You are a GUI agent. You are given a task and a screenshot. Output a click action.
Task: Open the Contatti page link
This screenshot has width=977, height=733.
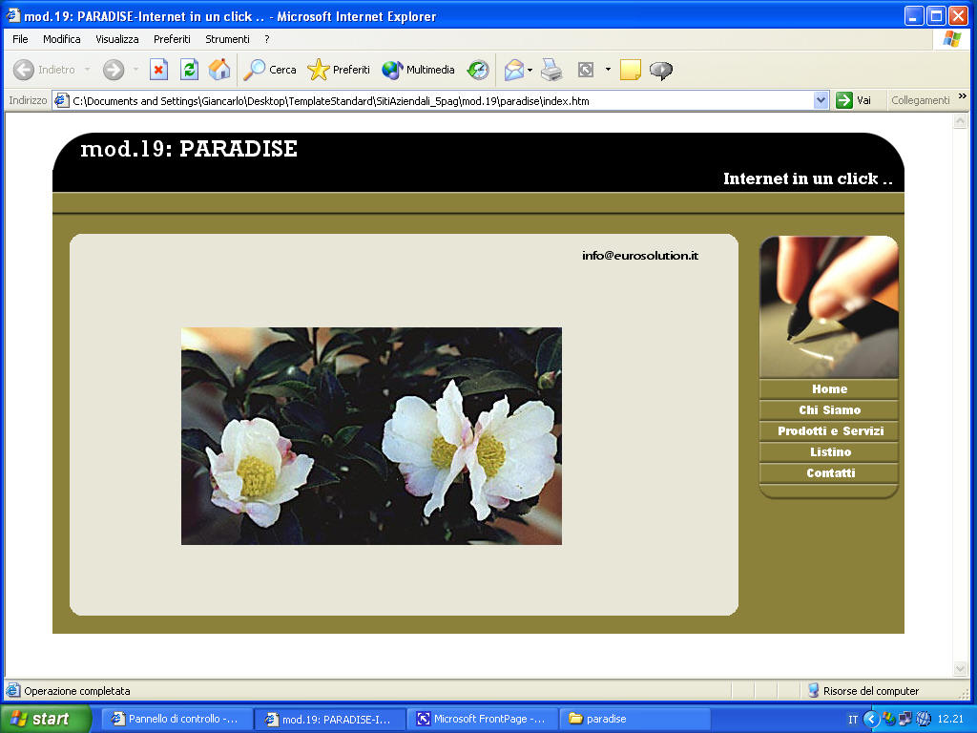(829, 473)
